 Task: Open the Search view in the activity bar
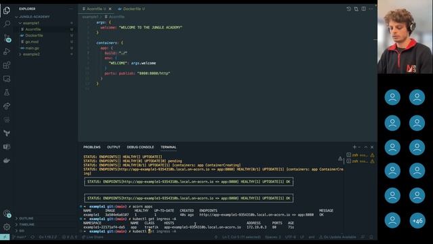tap(7, 24)
